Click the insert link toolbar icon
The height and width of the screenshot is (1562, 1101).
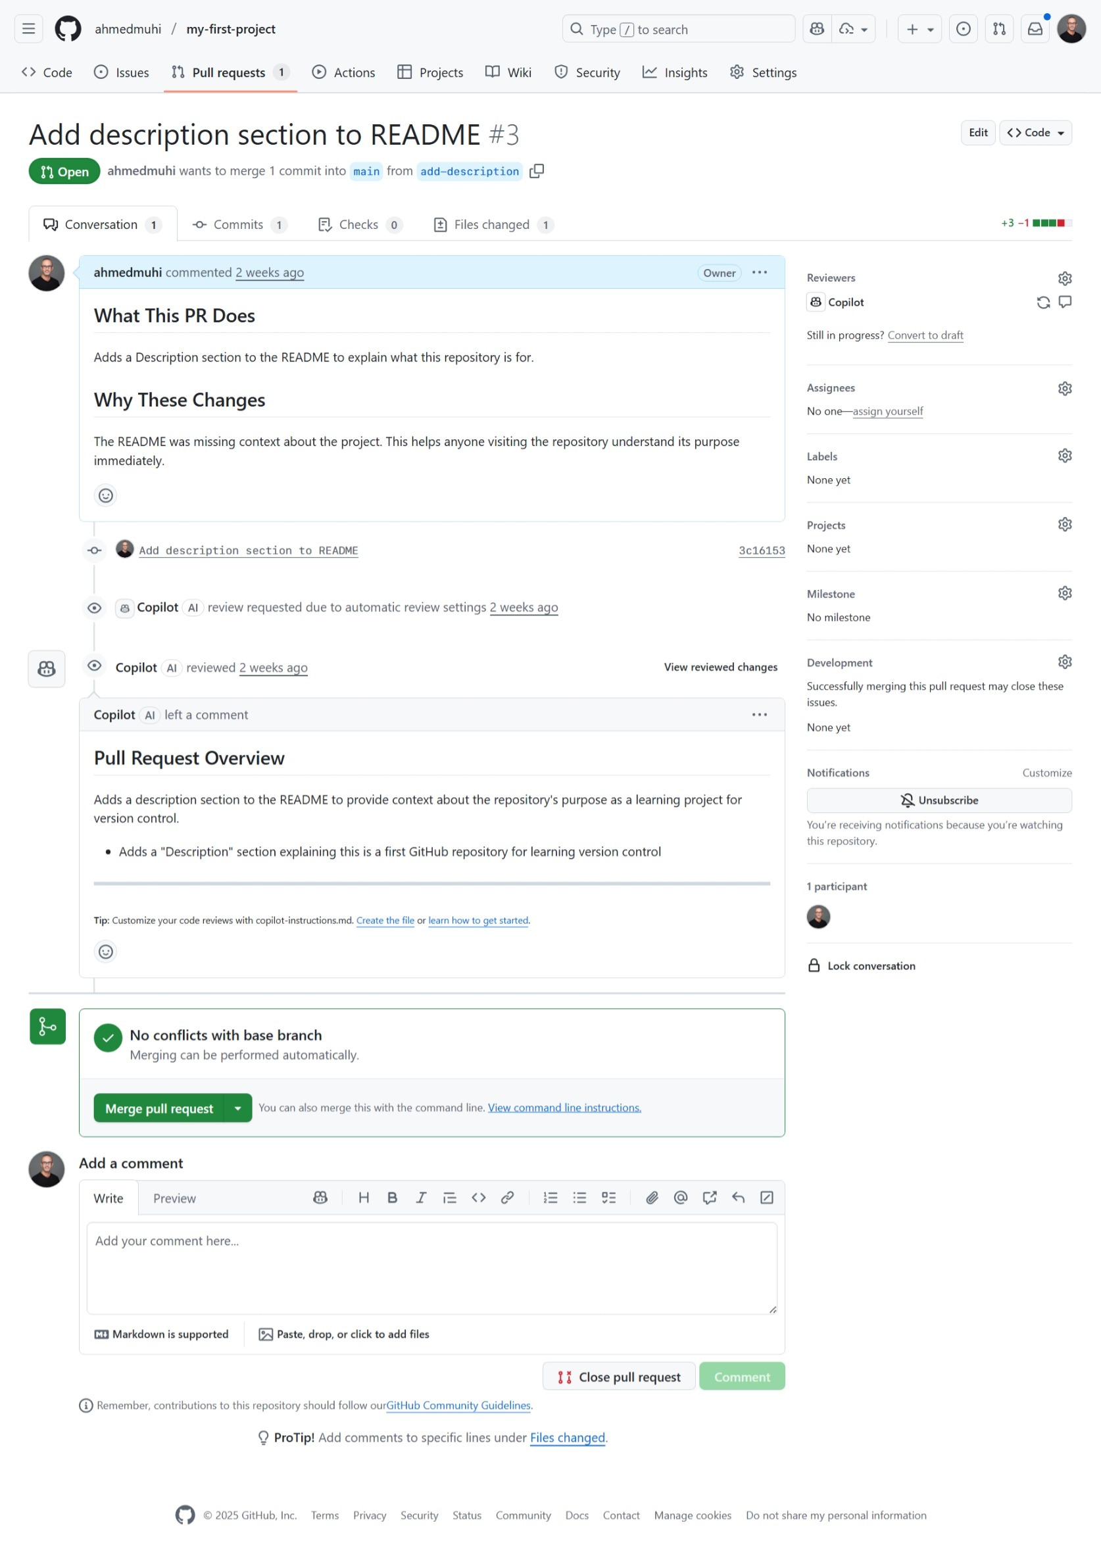click(507, 1198)
